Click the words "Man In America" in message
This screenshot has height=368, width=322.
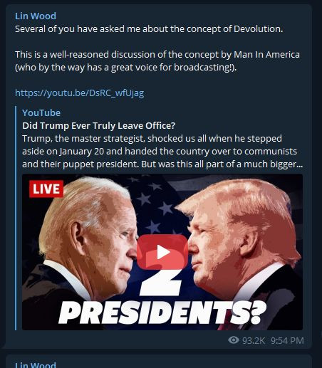click(x=266, y=55)
